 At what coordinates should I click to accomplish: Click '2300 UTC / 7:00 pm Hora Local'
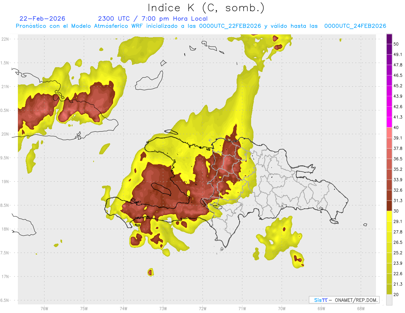pyautogui.click(x=153, y=19)
